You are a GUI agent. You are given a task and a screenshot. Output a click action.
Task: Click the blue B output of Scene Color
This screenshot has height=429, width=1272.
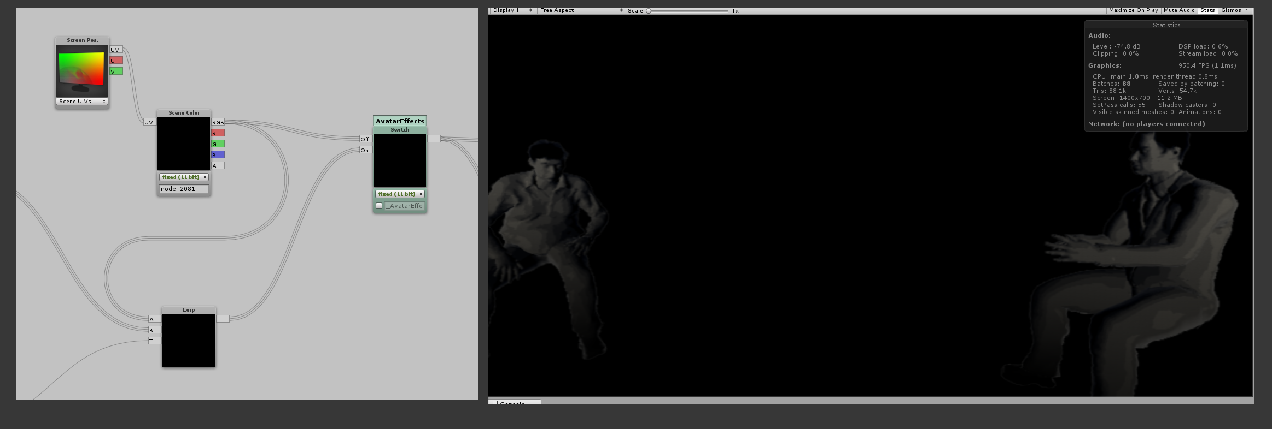click(x=218, y=155)
